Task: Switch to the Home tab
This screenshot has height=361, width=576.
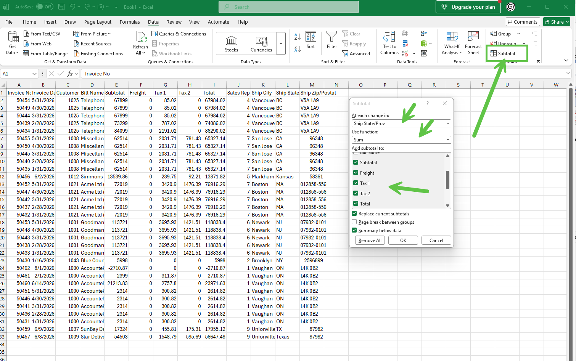Action: click(x=29, y=22)
